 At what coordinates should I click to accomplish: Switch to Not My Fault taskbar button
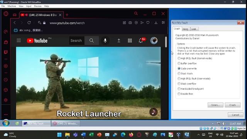(36, 124)
